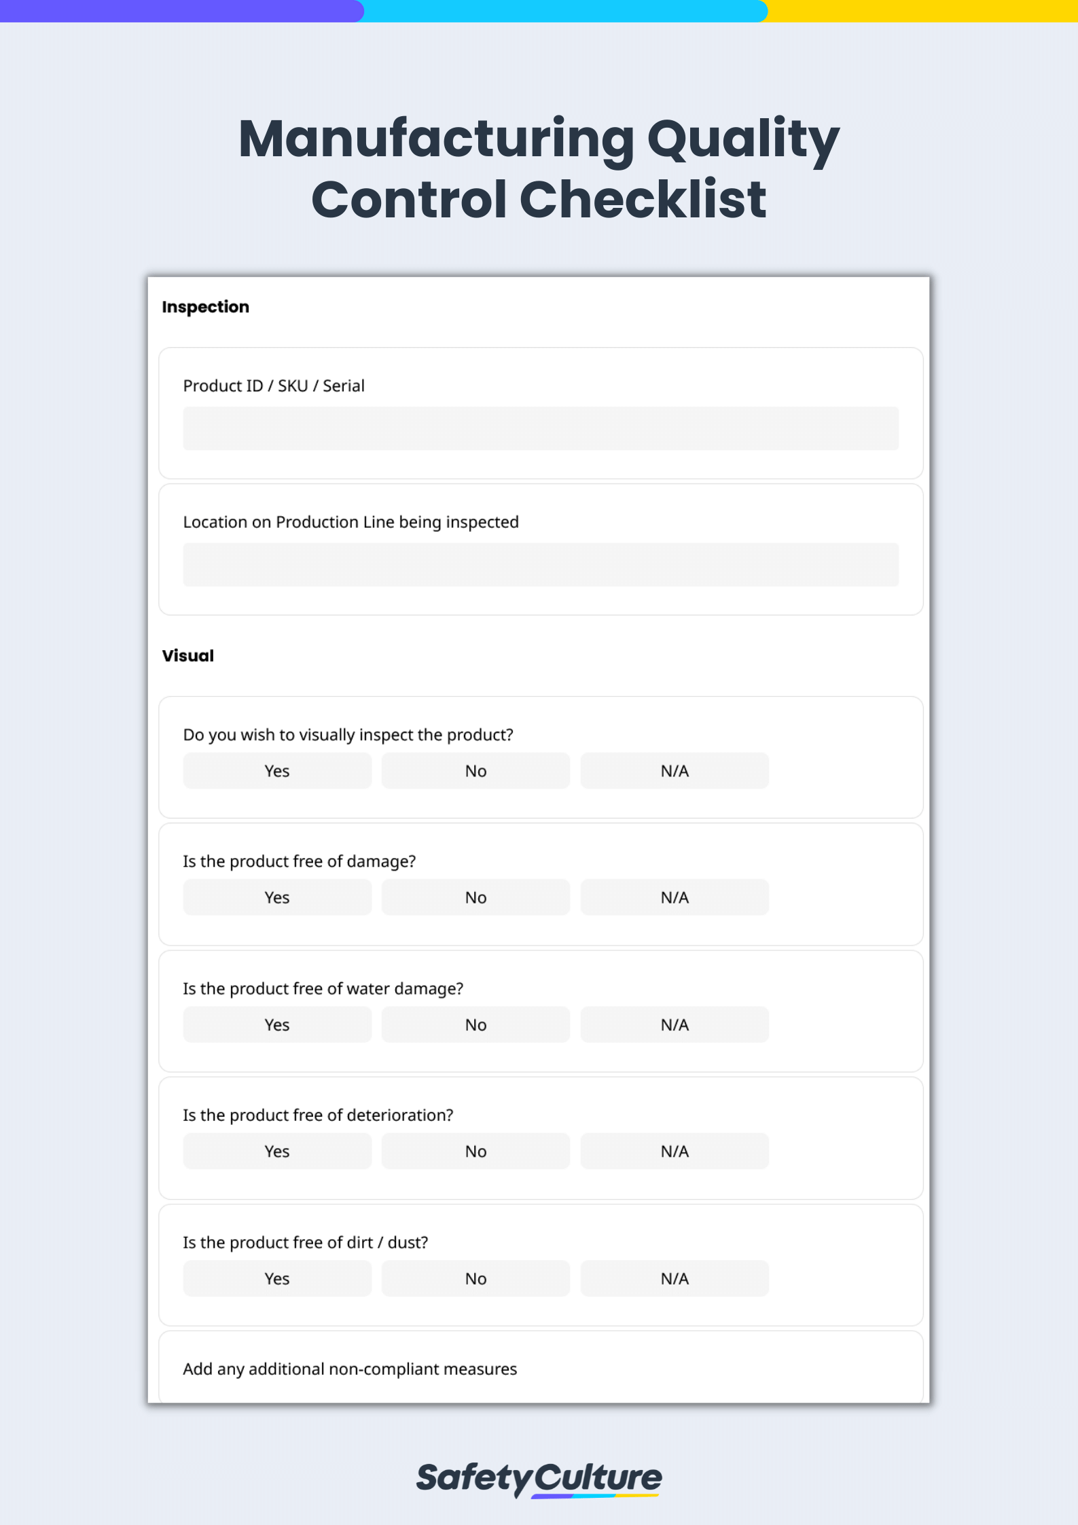Select Yes for free of water damage
The height and width of the screenshot is (1525, 1078).
click(x=276, y=1024)
